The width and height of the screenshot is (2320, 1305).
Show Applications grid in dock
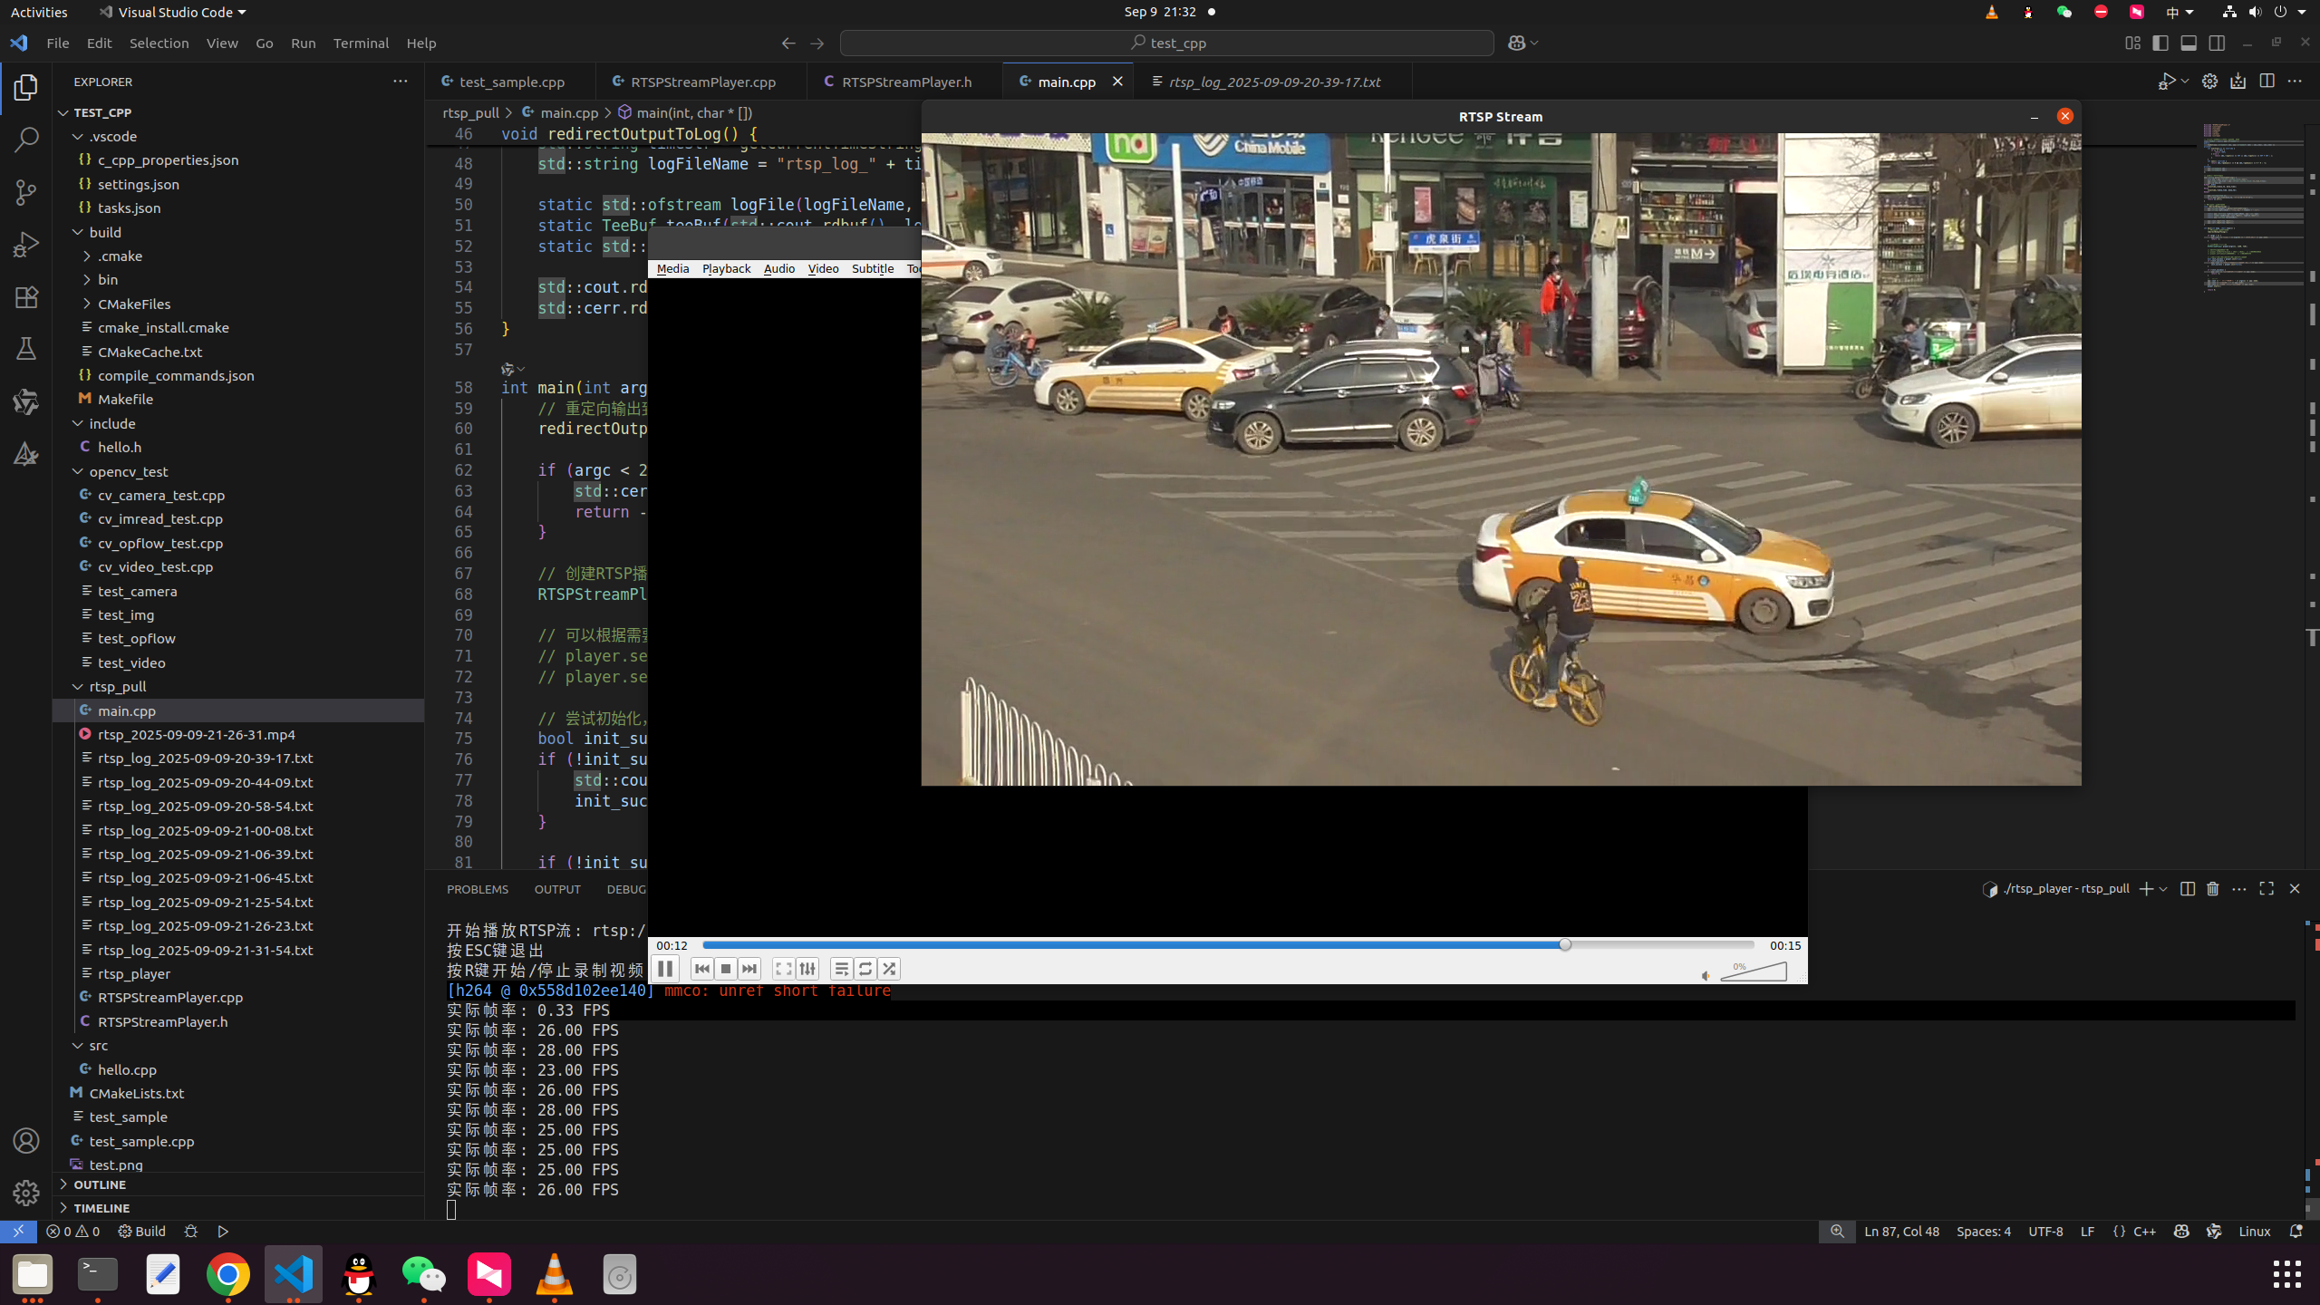point(2286,1273)
